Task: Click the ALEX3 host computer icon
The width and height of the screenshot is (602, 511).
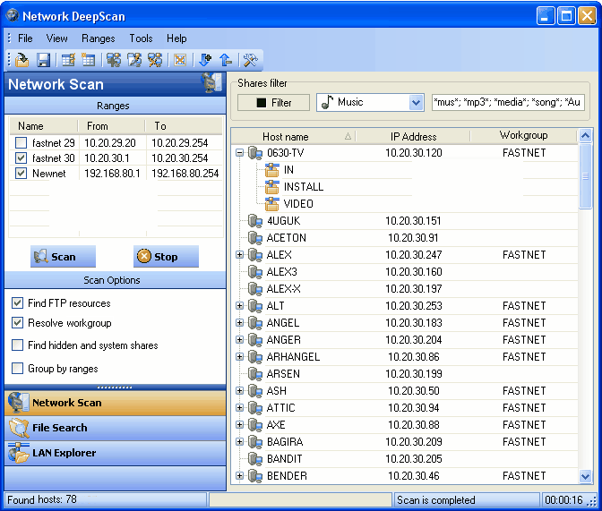Action: click(255, 272)
